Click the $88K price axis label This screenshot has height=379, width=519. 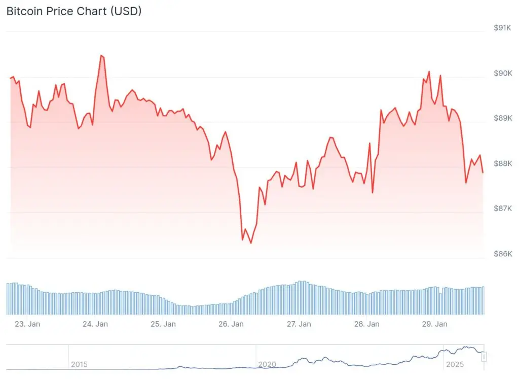point(502,163)
